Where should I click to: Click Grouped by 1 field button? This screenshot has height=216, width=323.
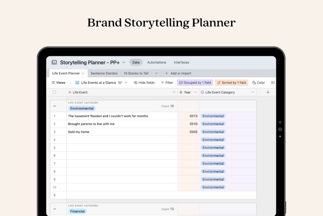pyautogui.click(x=195, y=83)
